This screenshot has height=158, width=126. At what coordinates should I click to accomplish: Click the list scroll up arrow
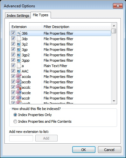(x=114, y=26)
